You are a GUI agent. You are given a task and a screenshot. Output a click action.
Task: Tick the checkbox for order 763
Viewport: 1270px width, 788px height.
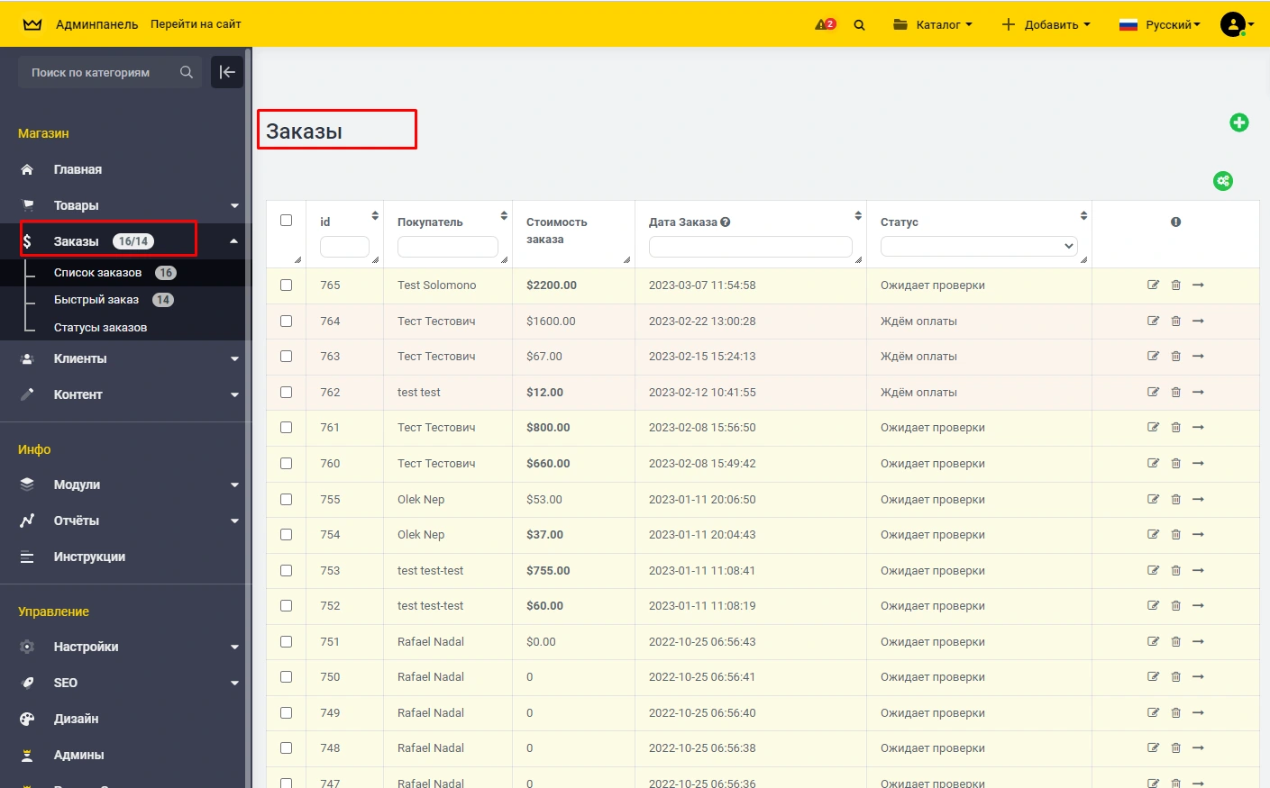click(x=287, y=357)
